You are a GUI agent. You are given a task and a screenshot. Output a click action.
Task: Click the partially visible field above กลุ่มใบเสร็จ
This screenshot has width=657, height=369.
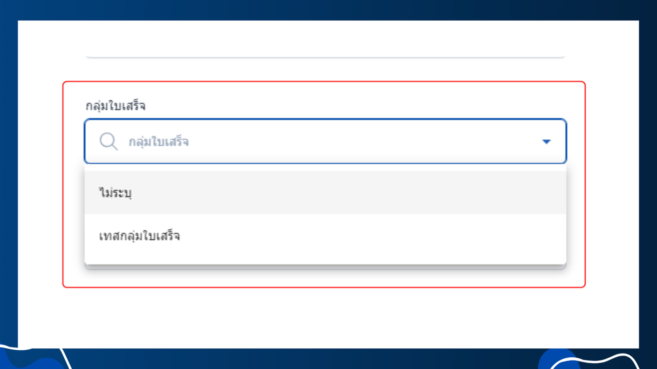tap(325, 52)
